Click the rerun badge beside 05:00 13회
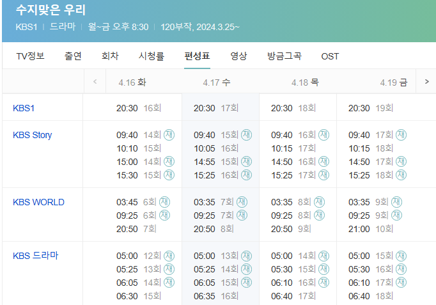436x305 pixels. click(x=246, y=256)
